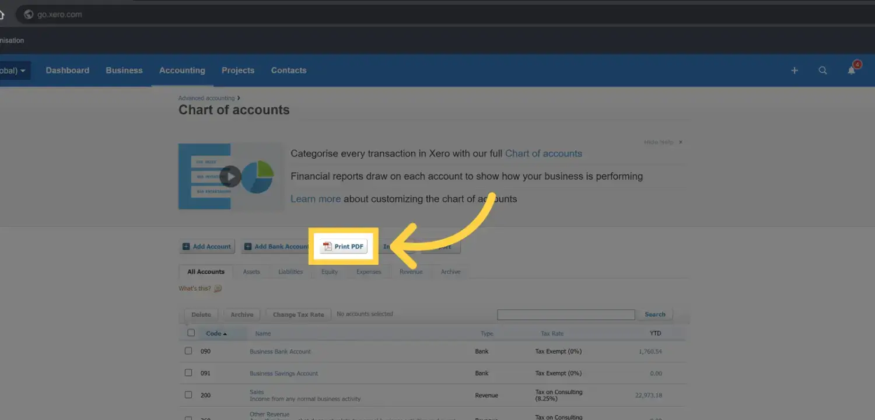The image size is (875, 420).
Task: Open the plus create-new icon
Action: click(794, 71)
